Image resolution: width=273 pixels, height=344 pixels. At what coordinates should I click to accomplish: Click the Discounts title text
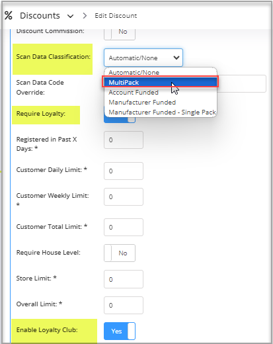tap(40, 16)
